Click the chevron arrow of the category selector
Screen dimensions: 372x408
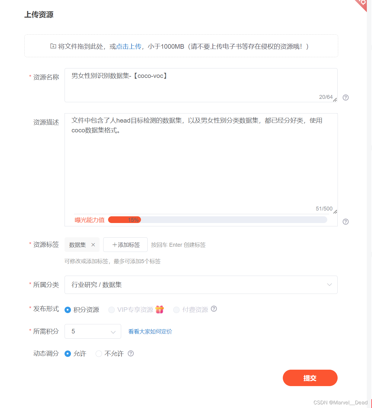pyautogui.click(x=329, y=285)
